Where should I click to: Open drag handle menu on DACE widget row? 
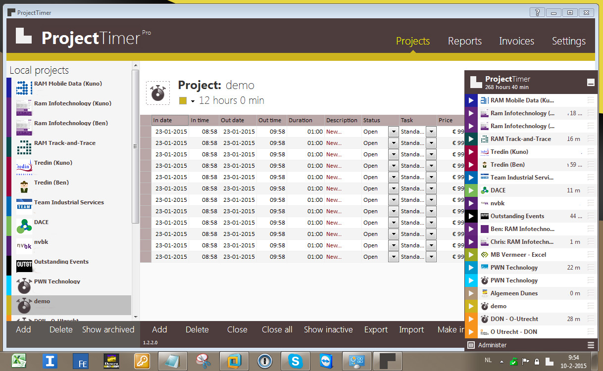pos(591,190)
